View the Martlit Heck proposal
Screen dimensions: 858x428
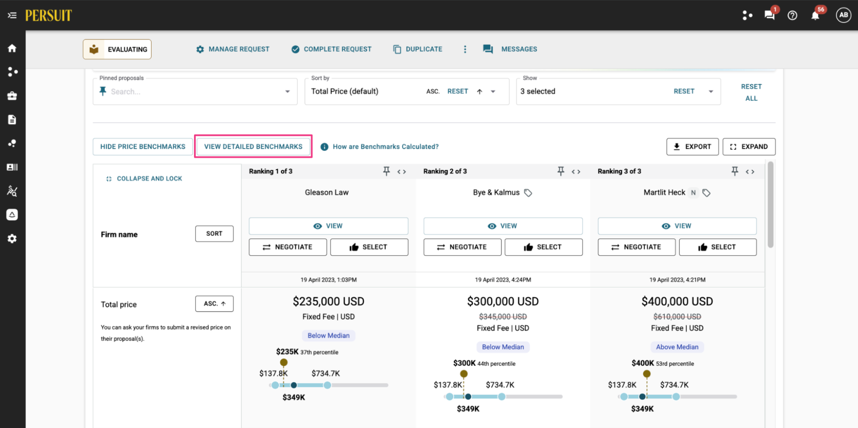click(677, 226)
